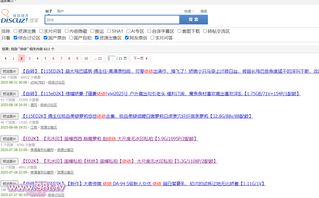Go to previous page using left arrow
This screenshot has width=319, height=198.
click(x=5, y=58)
